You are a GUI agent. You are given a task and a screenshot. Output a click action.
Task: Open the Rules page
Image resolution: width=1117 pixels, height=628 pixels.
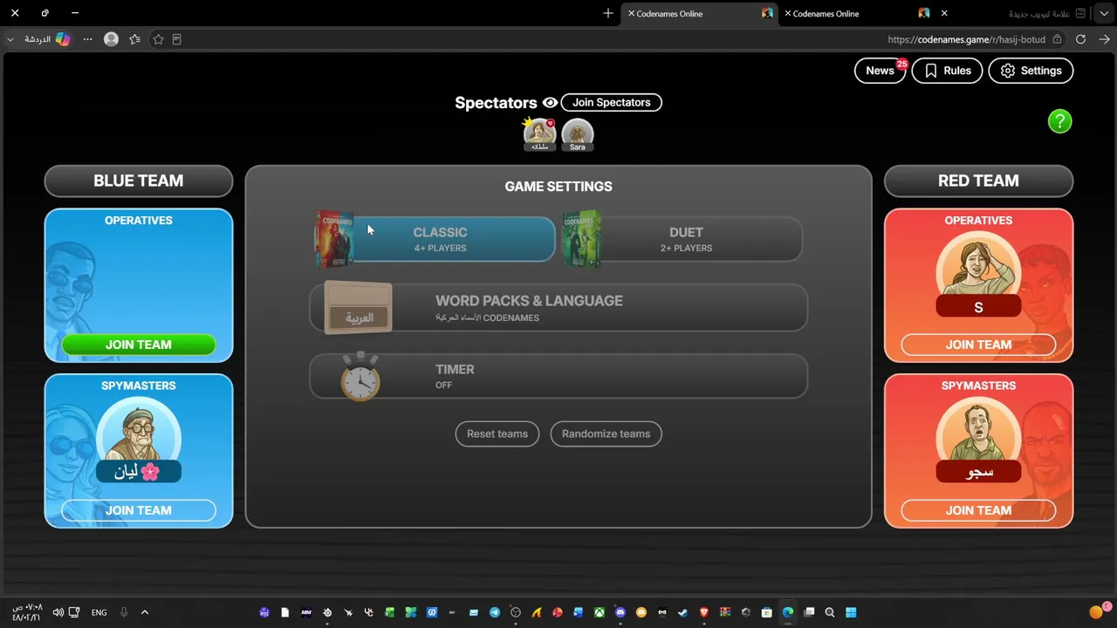coord(947,71)
